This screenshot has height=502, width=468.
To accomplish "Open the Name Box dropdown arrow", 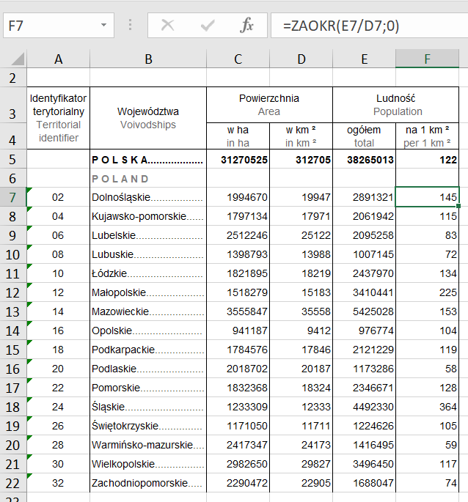I will click(103, 26).
